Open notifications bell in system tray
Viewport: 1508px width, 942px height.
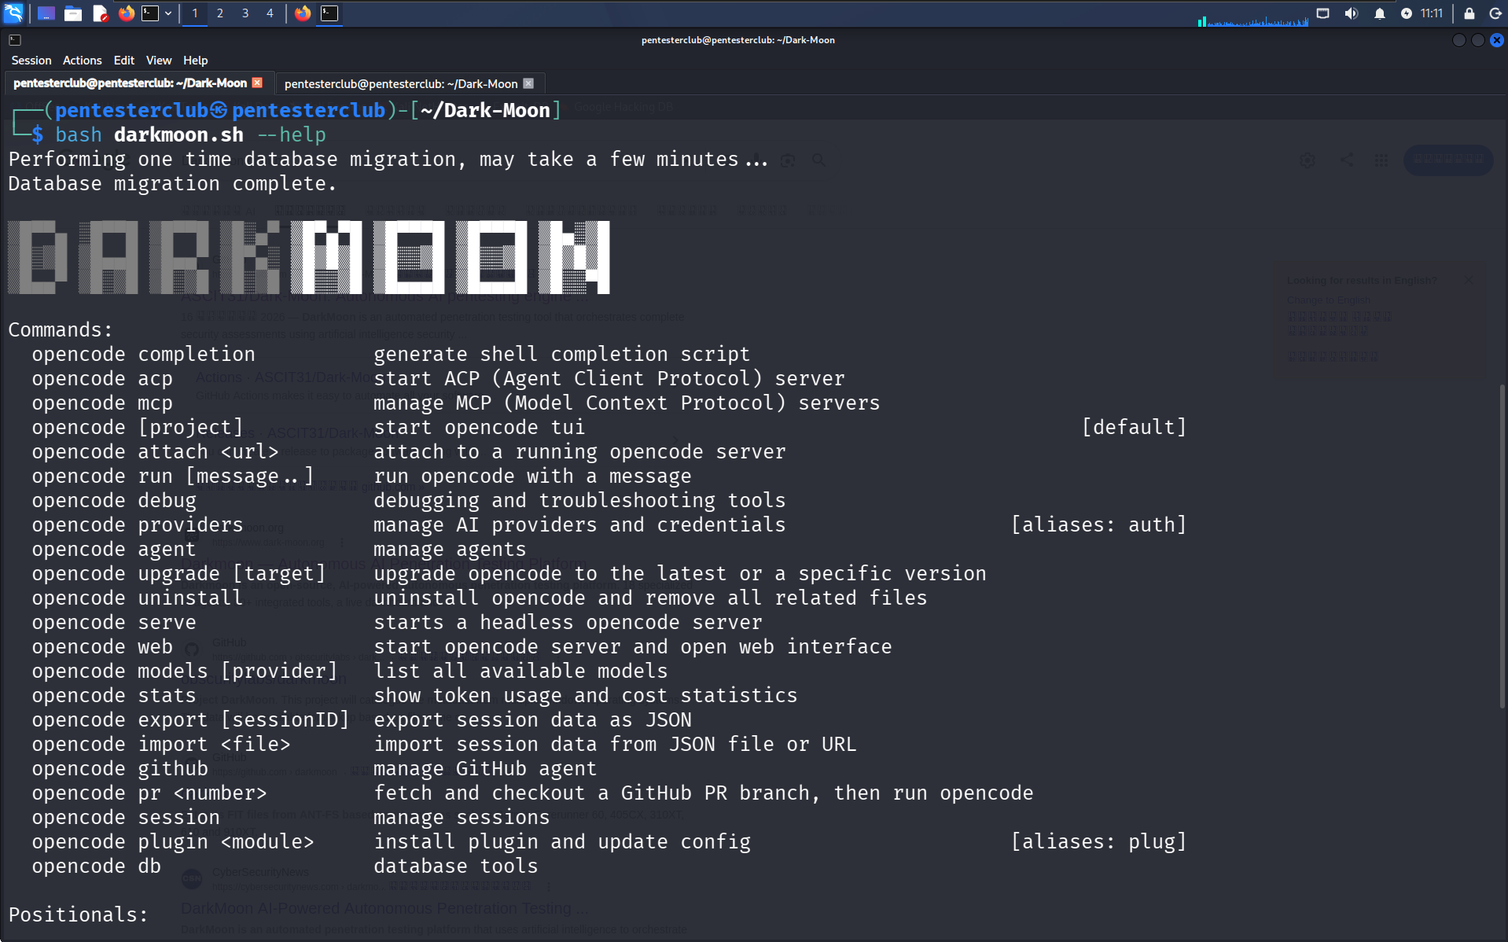coord(1380,13)
